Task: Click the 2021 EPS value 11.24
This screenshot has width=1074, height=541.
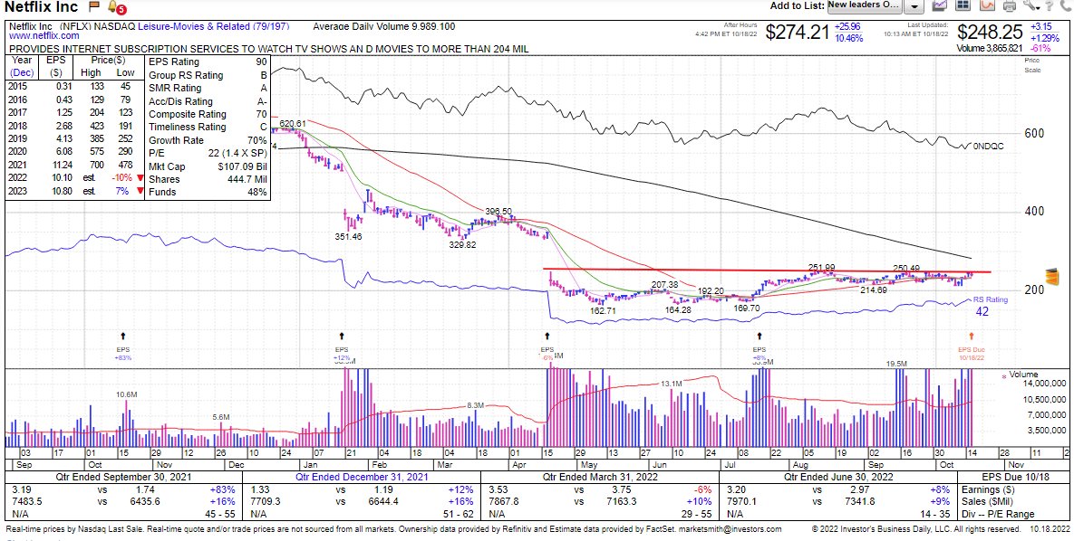Action: (63, 166)
